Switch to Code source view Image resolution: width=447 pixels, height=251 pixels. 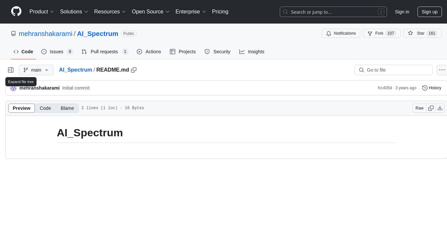pyautogui.click(x=45, y=108)
